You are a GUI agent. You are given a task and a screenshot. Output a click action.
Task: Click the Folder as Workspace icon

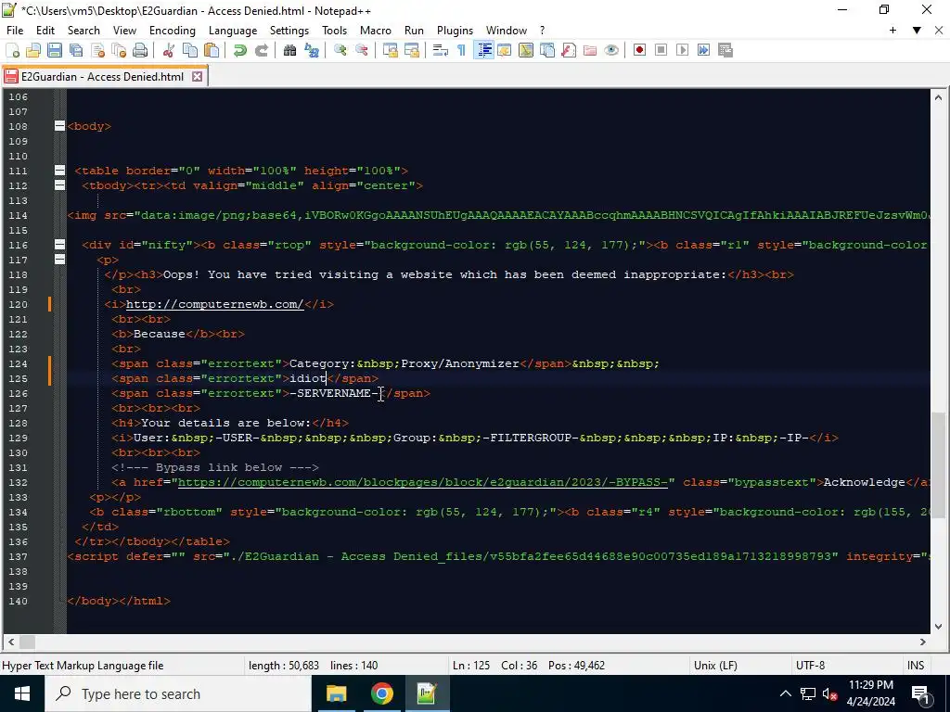pos(589,50)
